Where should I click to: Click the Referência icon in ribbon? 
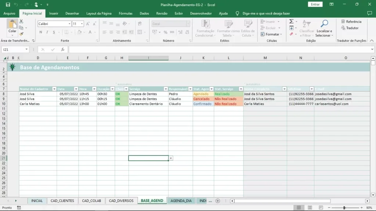tap(343, 22)
